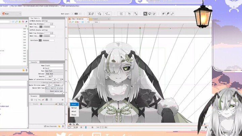Click the new folder icon below parts list

[x=24, y=70]
